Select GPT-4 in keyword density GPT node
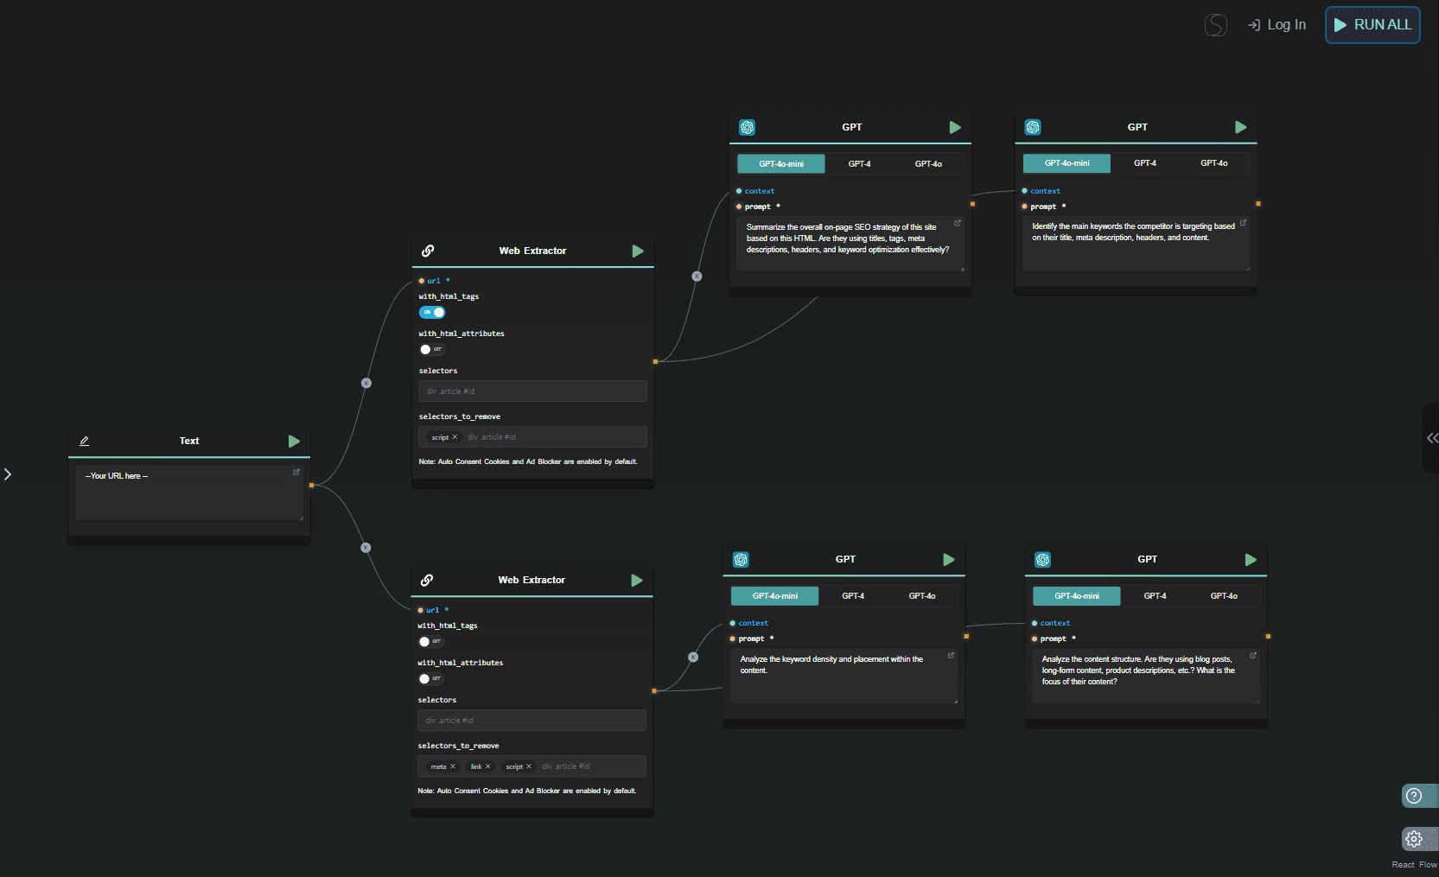Viewport: 1439px width, 877px height. (x=853, y=596)
